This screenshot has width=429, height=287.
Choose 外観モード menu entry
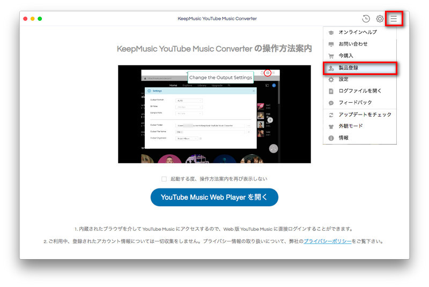pos(360,126)
